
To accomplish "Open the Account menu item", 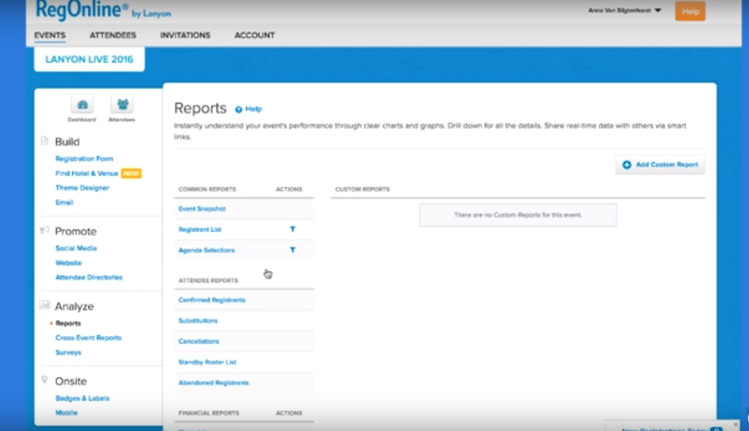I will (255, 35).
